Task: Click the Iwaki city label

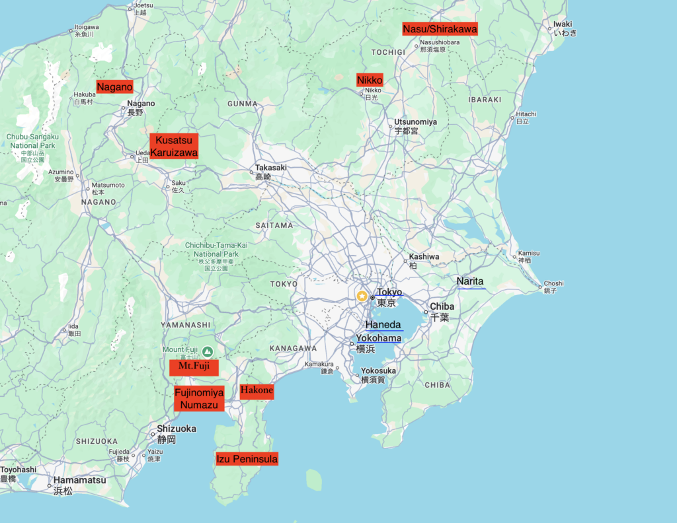Action: click(x=563, y=24)
